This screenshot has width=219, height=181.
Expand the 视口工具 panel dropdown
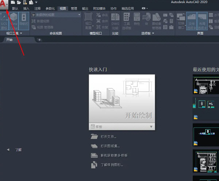(21, 33)
